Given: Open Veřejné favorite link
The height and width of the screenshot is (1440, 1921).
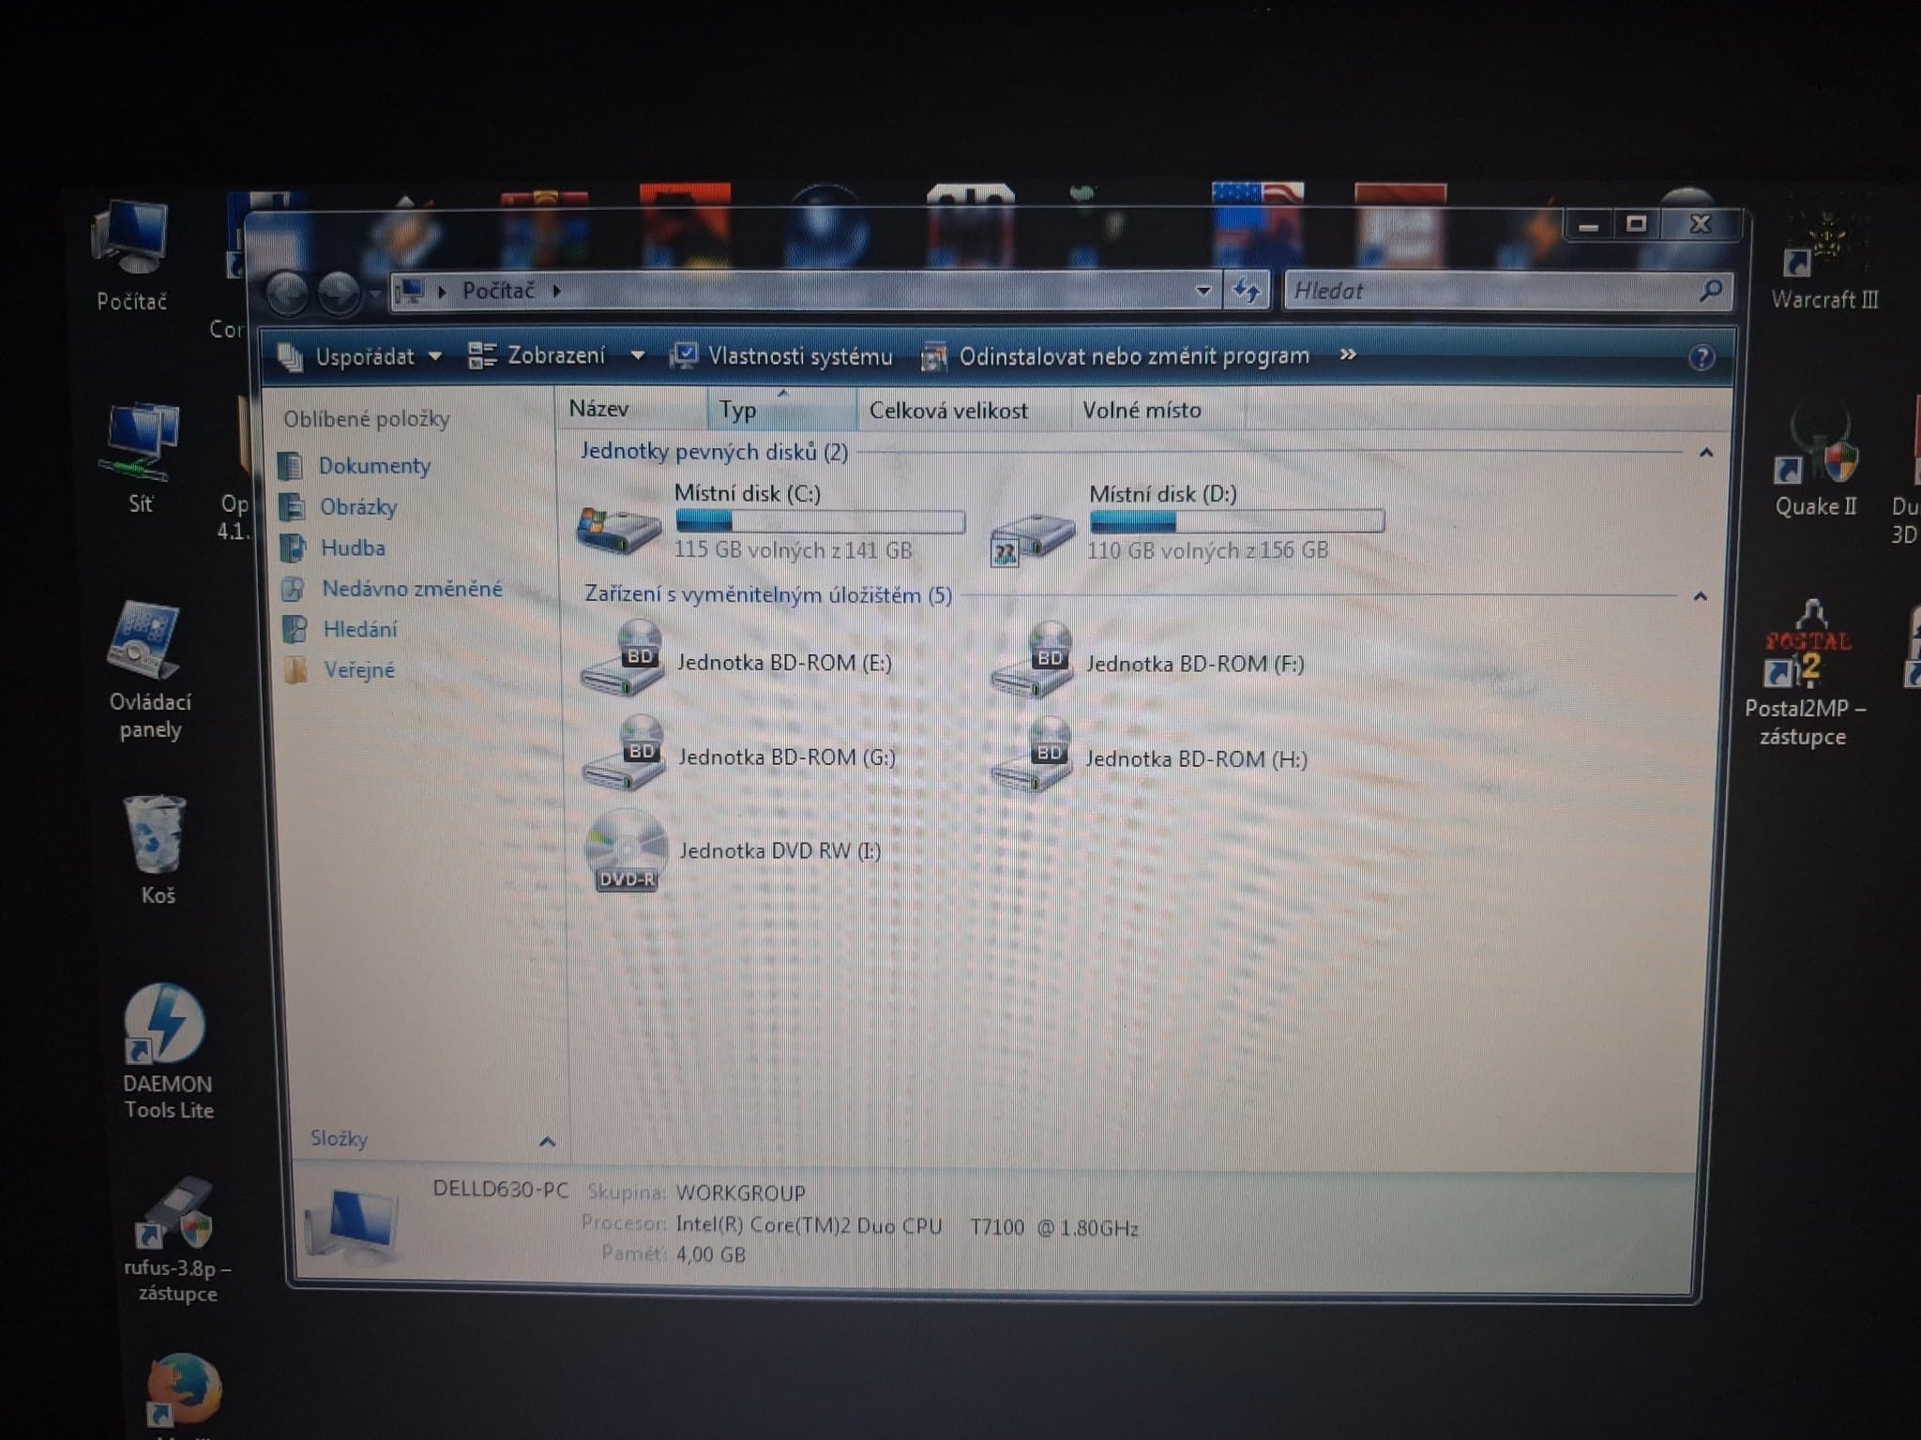Looking at the screenshot, I should click(359, 670).
